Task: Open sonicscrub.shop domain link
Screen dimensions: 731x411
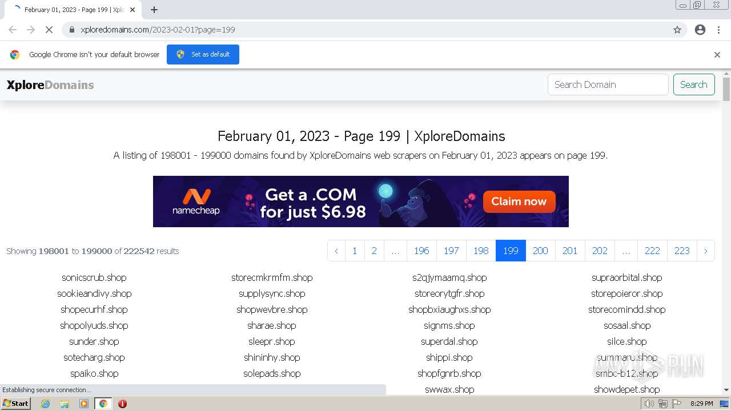Action: (x=94, y=277)
